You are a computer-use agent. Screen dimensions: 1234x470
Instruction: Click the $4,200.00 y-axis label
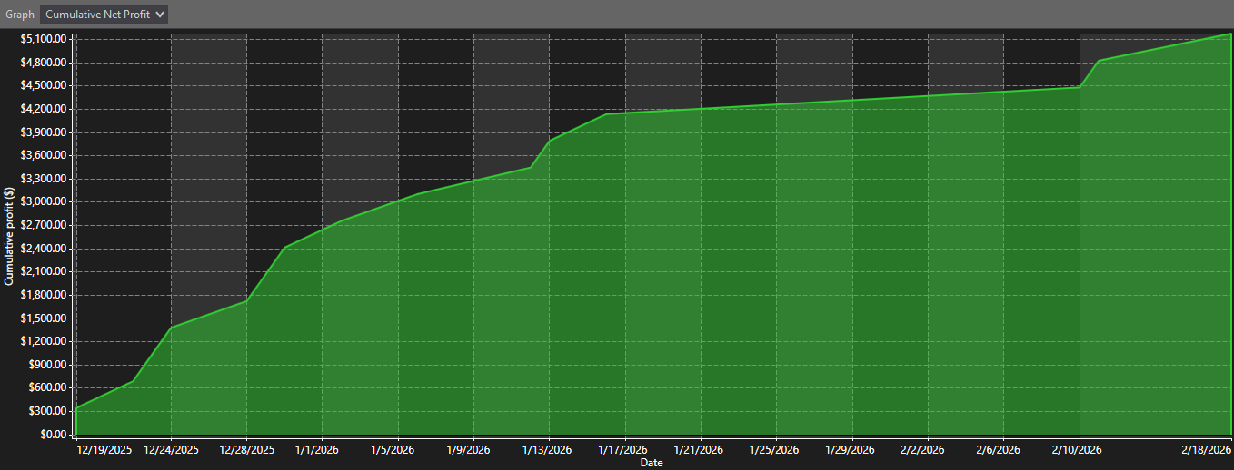[x=44, y=109]
